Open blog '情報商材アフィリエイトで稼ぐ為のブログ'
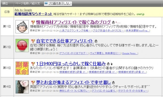Screen dimensions: 163x97 tap(73, 22)
